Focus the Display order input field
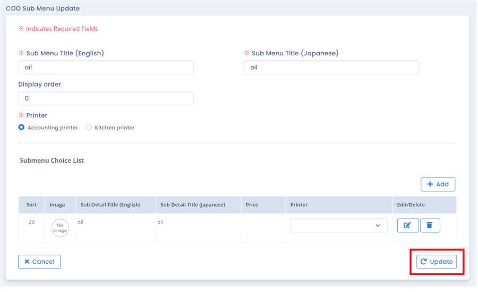This screenshot has width=478, height=292. (106, 98)
